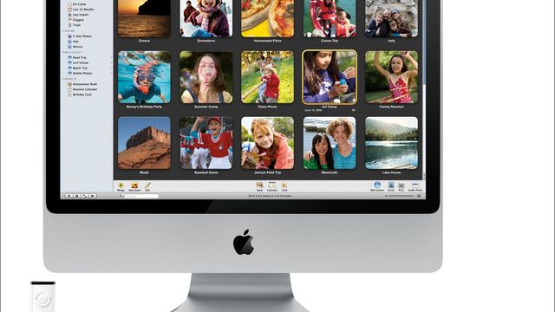Enter full screen with the third button from the left below the sidebar
The width and height of the screenshot is (555, 312).
pos(85,196)
